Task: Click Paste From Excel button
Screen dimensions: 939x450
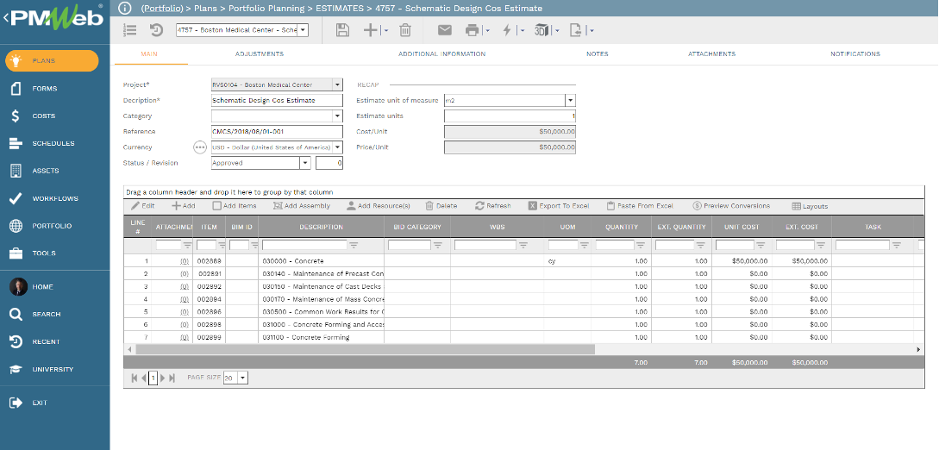Action: click(x=640, y=206)
